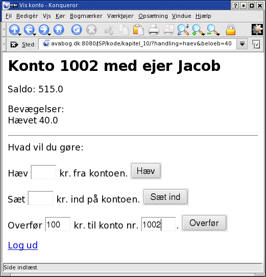The image size is (266, 277).
Task: Click the Overfør button
Action: point(204,223)
